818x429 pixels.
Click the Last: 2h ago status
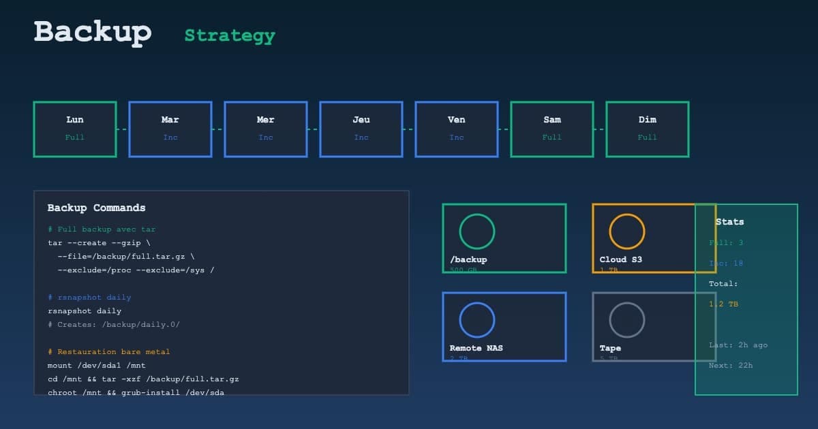[738, 345]
